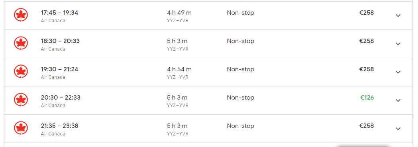Click Air Canada logo for 17:45 flight

point(21,15)
